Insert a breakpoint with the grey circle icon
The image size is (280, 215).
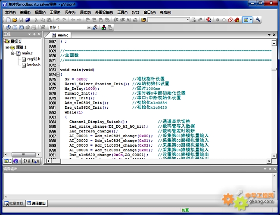217,20
